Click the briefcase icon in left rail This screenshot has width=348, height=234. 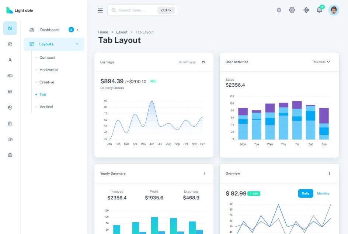10,155
